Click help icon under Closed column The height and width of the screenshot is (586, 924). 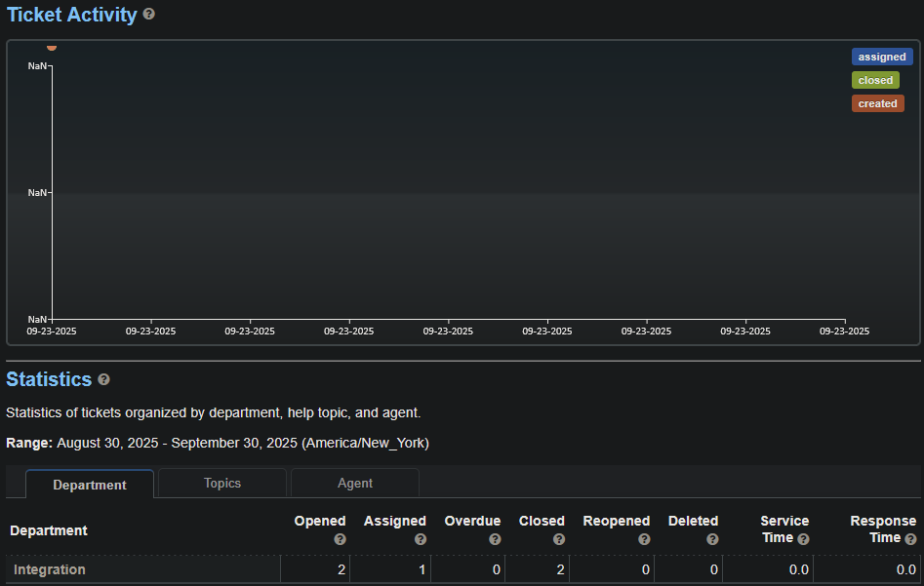[558, 539]
